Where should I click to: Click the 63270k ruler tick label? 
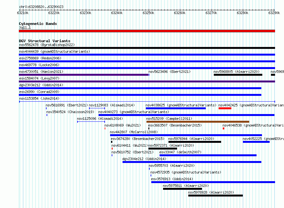[211, 13]
